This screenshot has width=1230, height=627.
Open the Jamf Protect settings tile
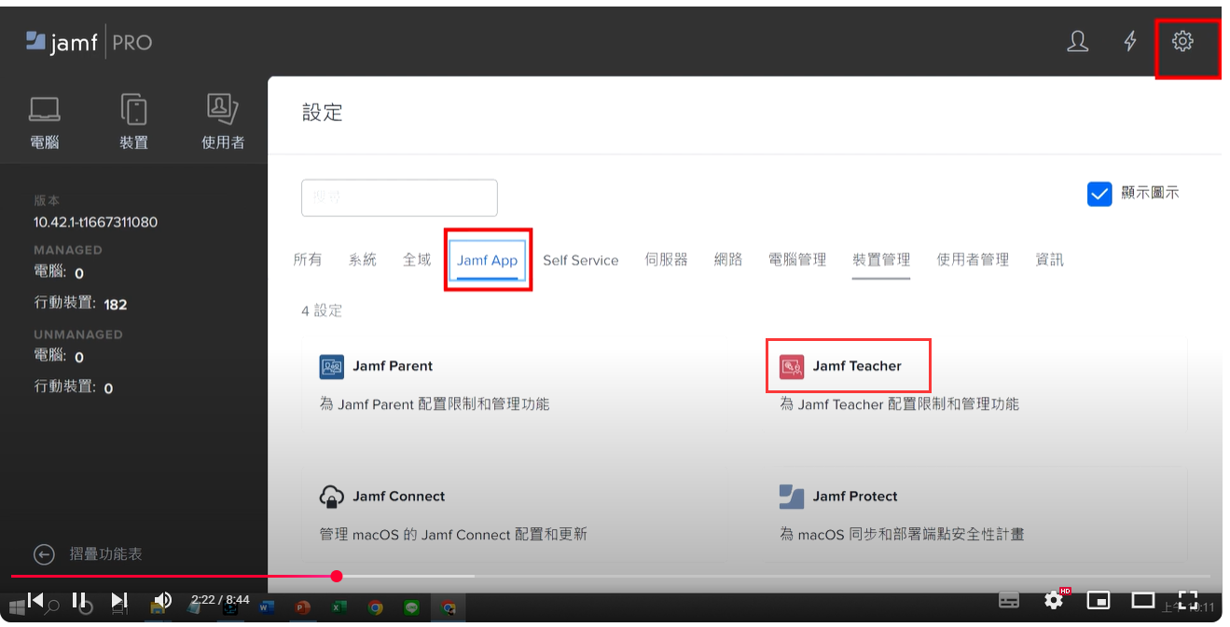tap(854, 497)
